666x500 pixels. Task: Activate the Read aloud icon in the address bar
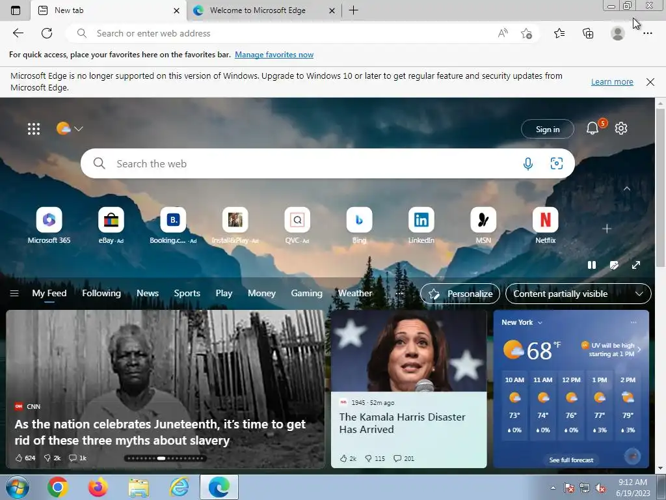coord(503,33)
